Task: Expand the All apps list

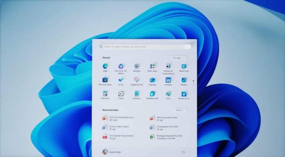Action: 179,58
